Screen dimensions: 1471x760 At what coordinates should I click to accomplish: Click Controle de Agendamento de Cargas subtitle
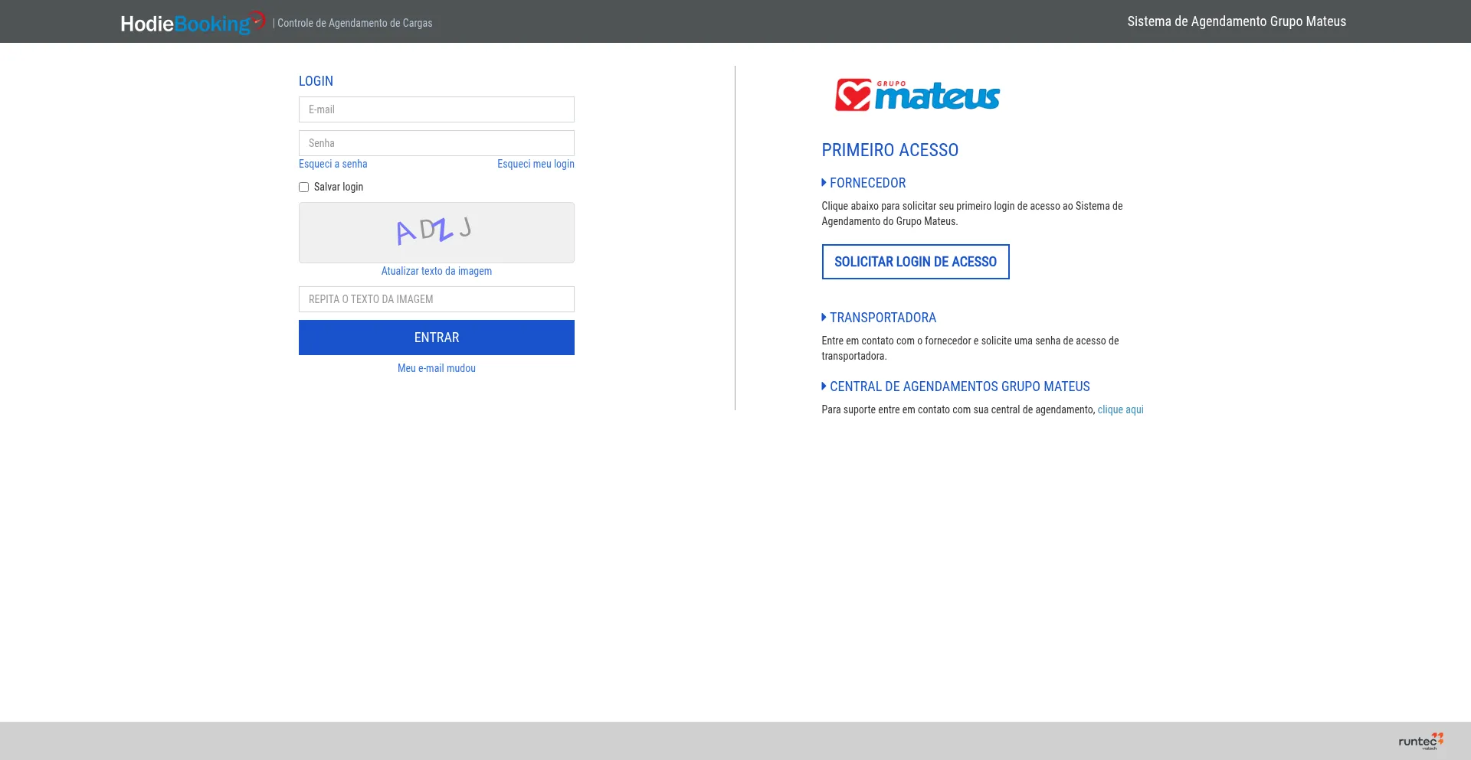(x=355, y=23)
